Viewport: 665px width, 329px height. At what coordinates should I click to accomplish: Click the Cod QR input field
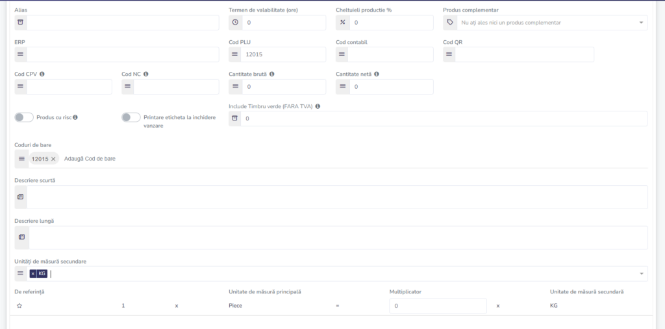(524, 54)
